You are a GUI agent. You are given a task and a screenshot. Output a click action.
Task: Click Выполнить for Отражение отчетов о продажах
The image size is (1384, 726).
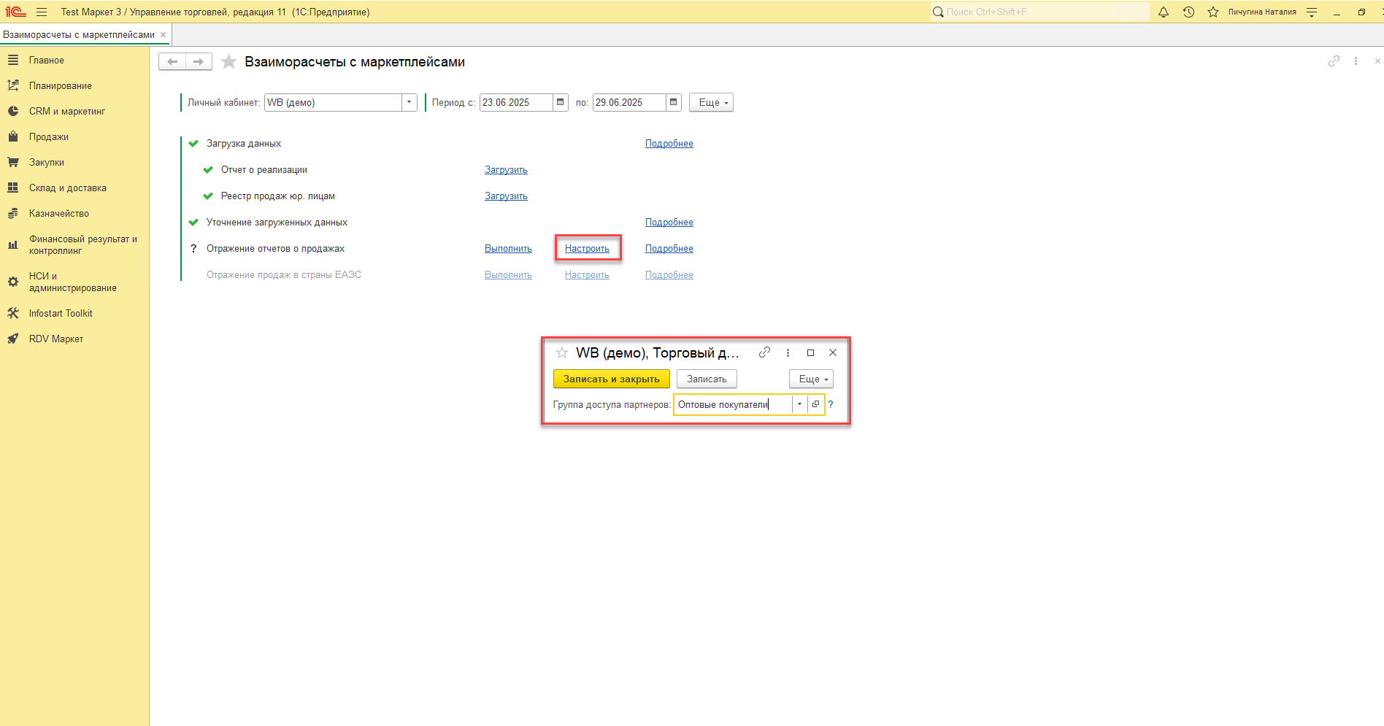pyautogui.click(x=508, y=249)
